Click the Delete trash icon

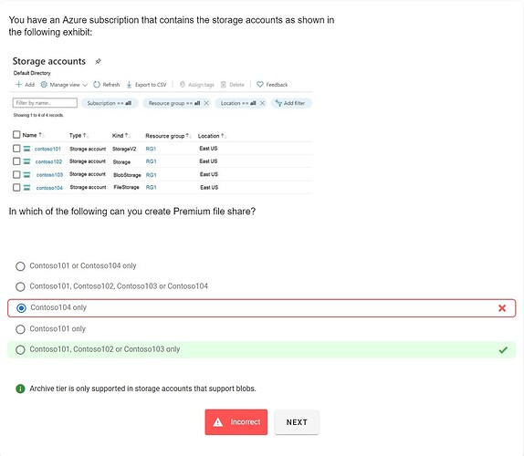(224, 85)
